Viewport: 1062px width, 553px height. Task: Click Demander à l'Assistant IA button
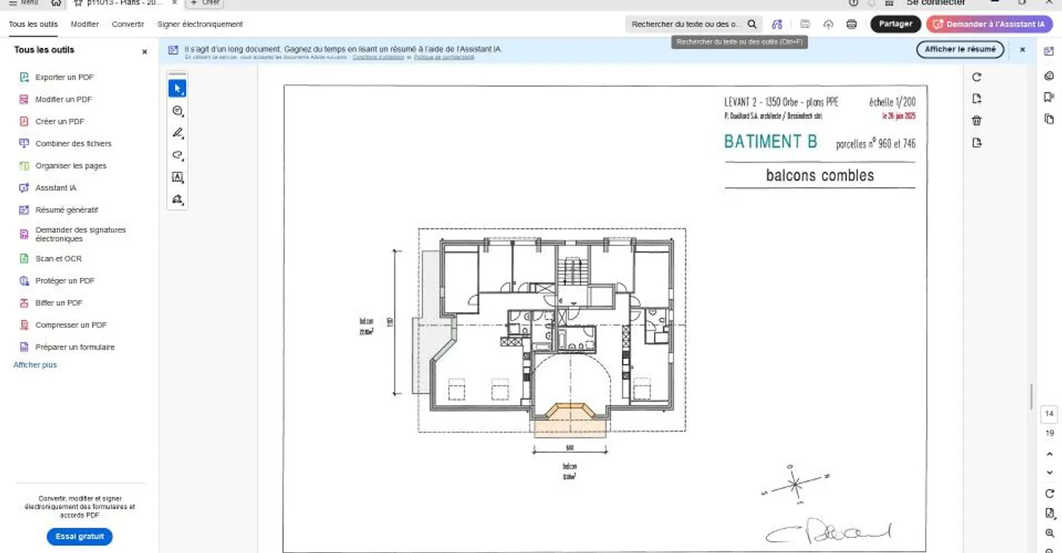[989, 24]
